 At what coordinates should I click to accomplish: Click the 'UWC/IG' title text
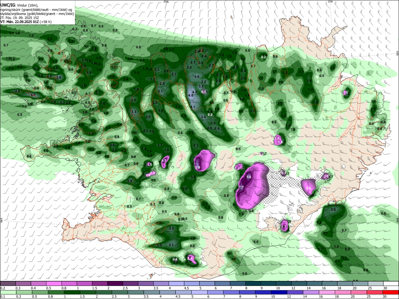point(7,5)
